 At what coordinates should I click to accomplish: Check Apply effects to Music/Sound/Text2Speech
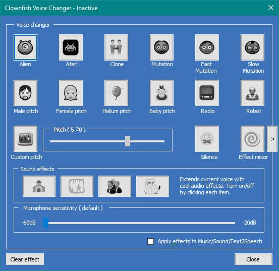[x=150, y=241]
